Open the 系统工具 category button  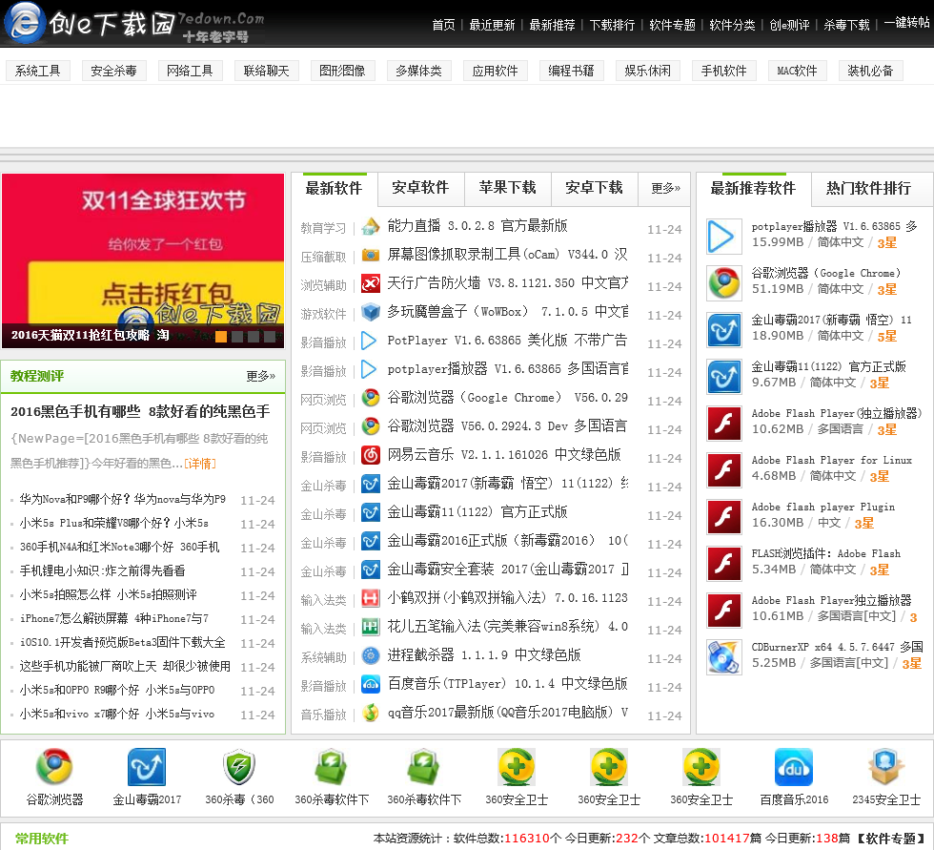(x=37, y=71)
